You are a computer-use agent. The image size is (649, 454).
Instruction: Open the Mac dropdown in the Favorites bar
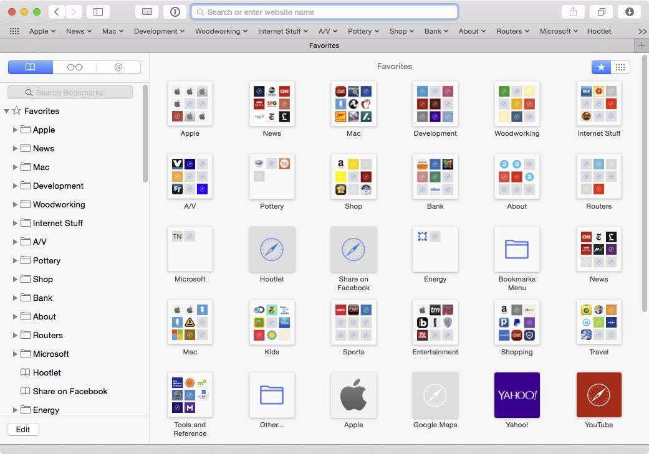click(113, 31)
